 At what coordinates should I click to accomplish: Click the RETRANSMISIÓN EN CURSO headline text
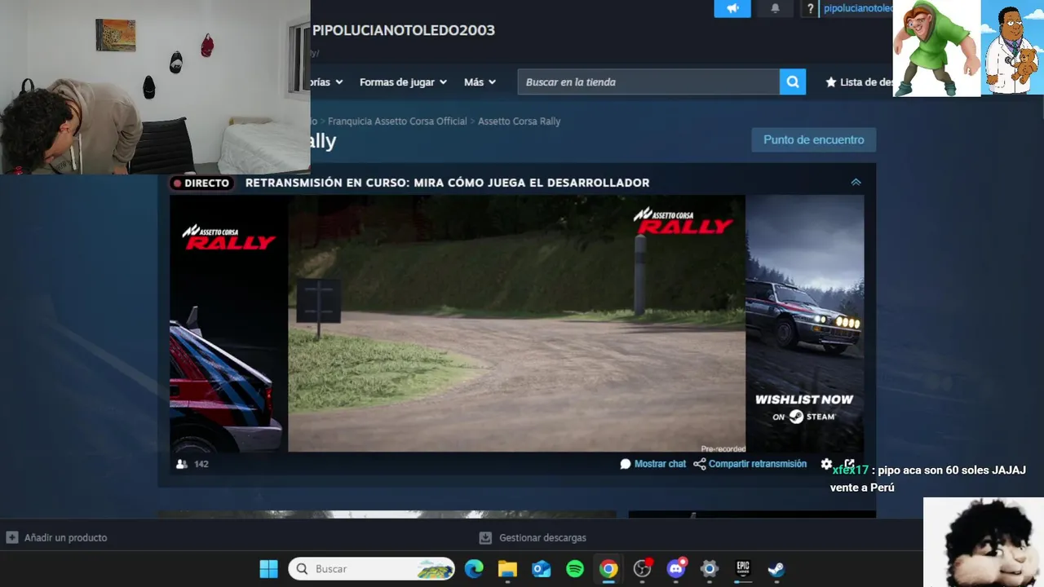(x=447, y=183)
